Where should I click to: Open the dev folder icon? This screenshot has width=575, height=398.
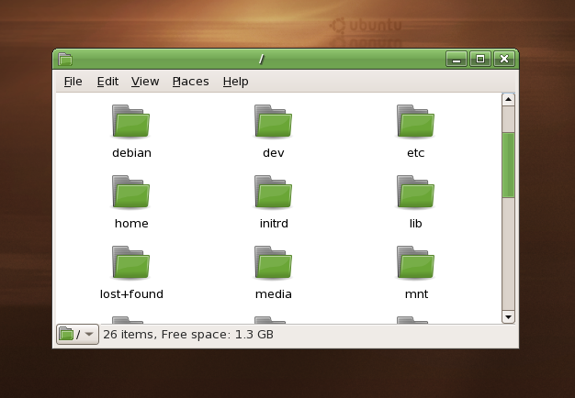click(x=273, y=121)
